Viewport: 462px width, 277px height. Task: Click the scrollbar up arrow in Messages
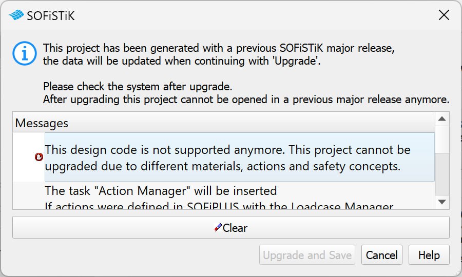(442, 119)
